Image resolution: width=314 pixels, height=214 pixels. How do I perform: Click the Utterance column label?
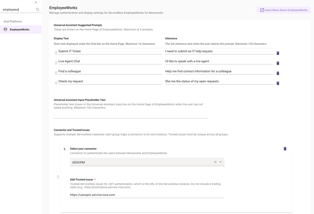point(171,38)
